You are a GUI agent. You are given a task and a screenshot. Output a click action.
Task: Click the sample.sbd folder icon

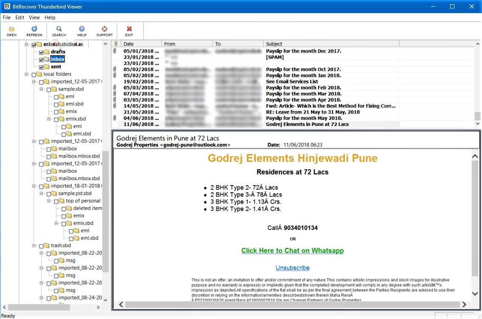click(54, 89)
